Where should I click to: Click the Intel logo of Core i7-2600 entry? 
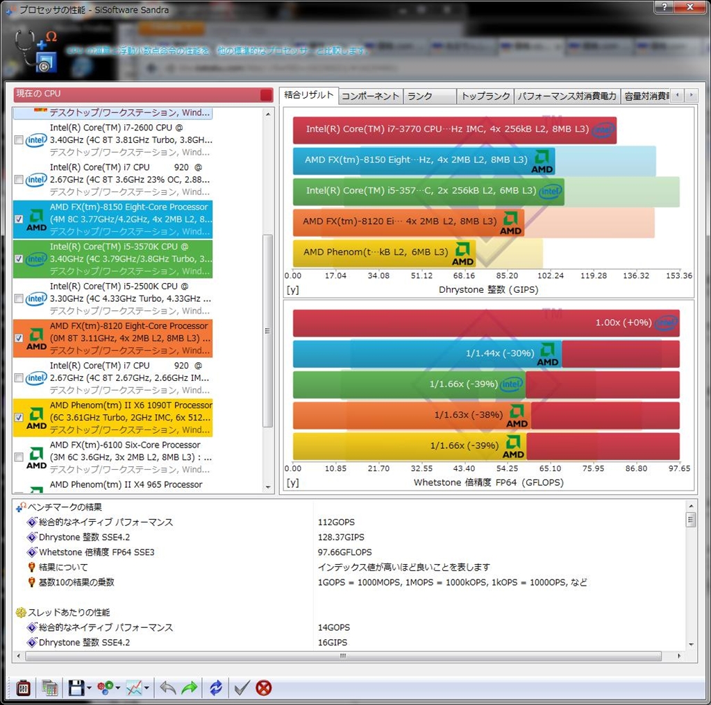[x=36, y=140]
